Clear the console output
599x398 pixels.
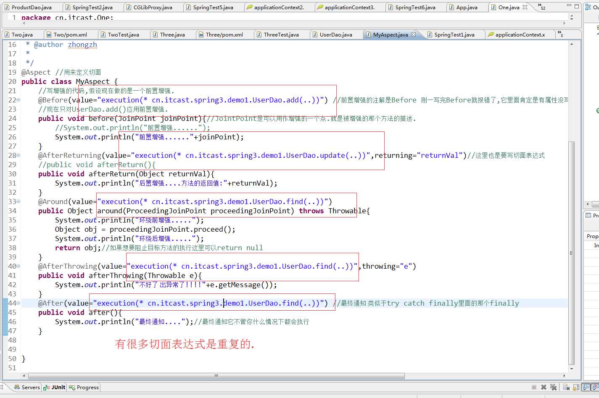click(x=566, y=387)
